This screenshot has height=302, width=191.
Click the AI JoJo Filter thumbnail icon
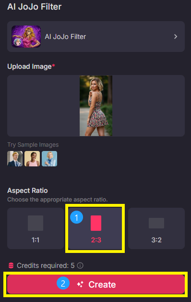tap(26, 37)
